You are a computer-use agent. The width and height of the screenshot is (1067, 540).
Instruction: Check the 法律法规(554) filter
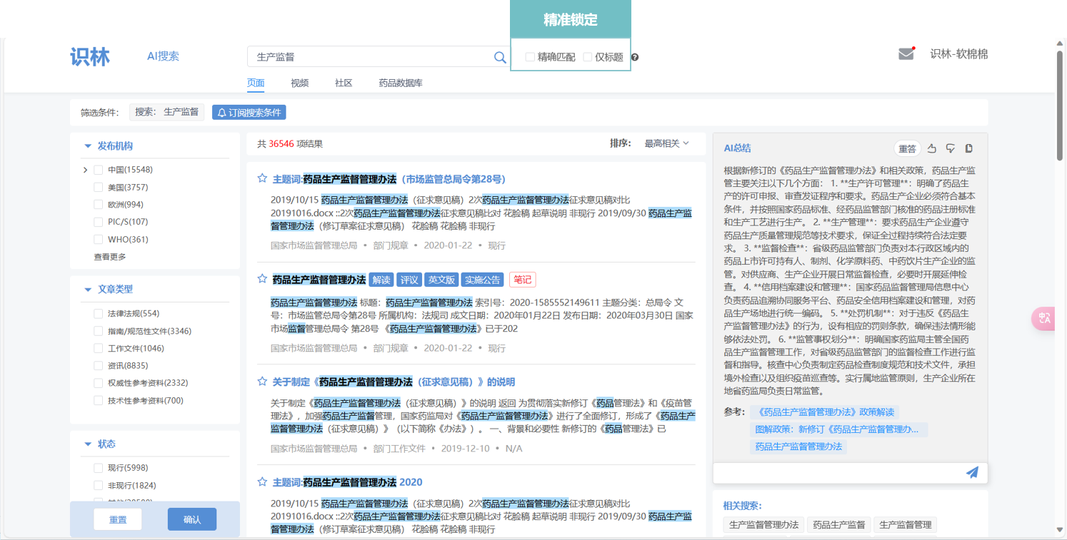(x=99, y=313)
